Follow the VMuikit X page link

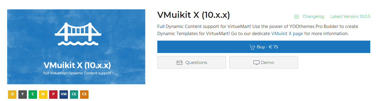[287, 33]
